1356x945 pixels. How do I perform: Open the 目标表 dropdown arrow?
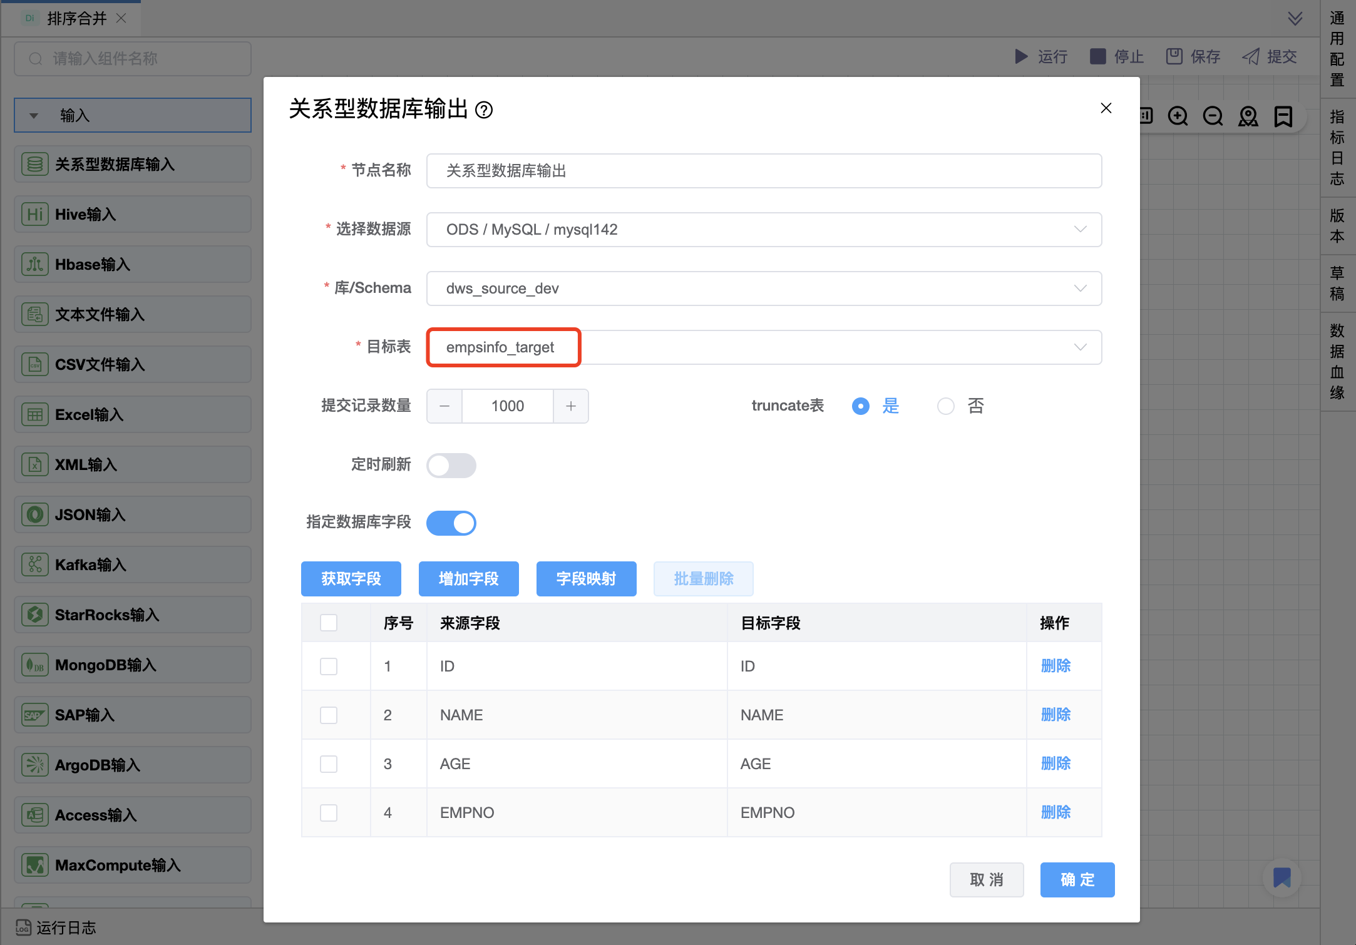click(1080, 347)
